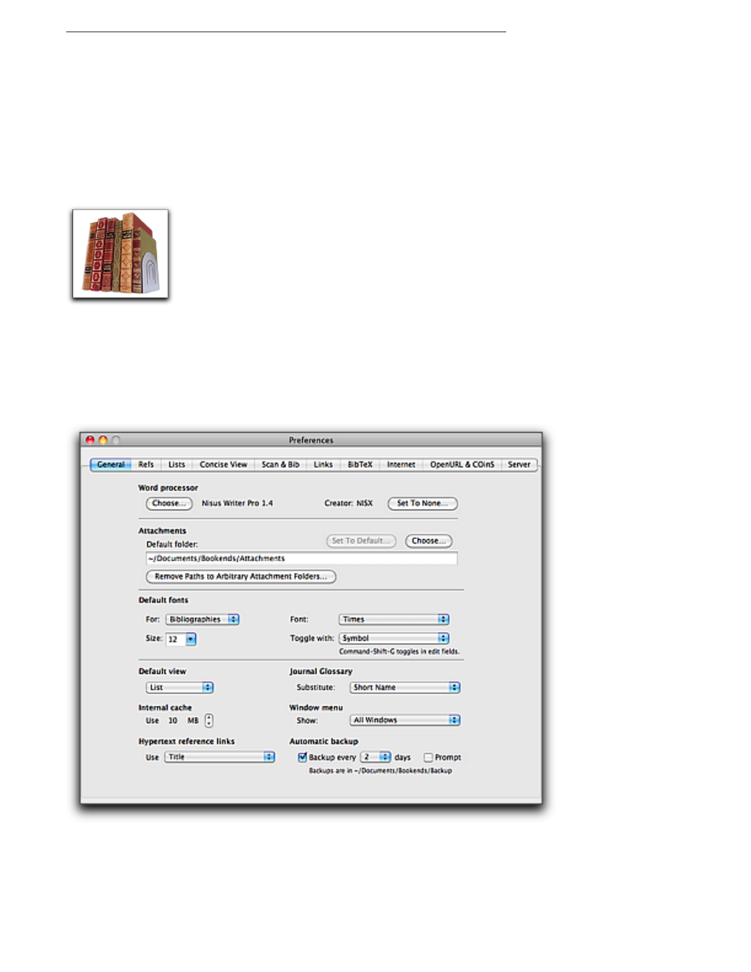Viewport: 751px width, 972px height.
Task: Open the backup days interval dropdown
Action: [x=375, y=757]
